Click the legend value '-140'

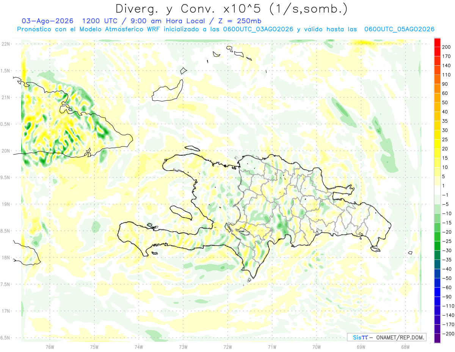point(448,315)
